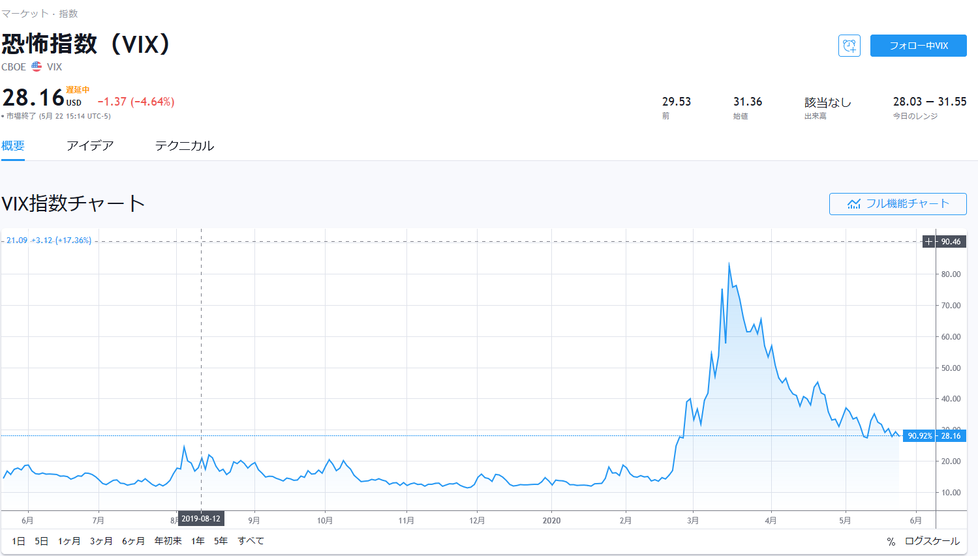
Task: Pick the 6ヶ月 range option
Action: click(x=133, y=541)
